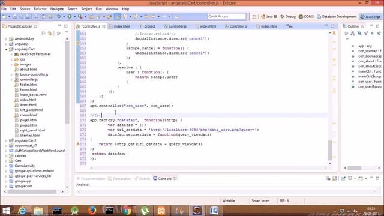Select sitemap.html in Project Explorer
Viewport: 384px width, 216px height.
point(30,135)
